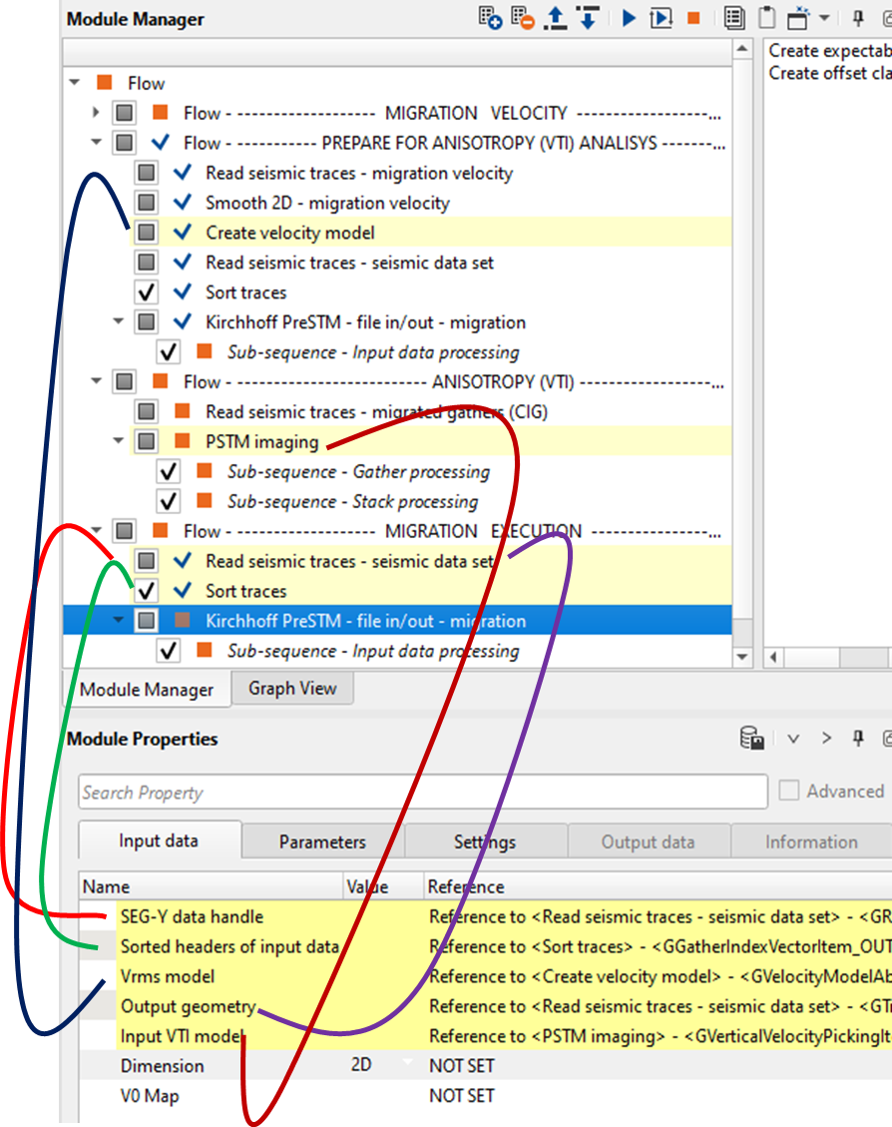Click orange status icon of Stack processing sub-sequence

coord(205,500)
